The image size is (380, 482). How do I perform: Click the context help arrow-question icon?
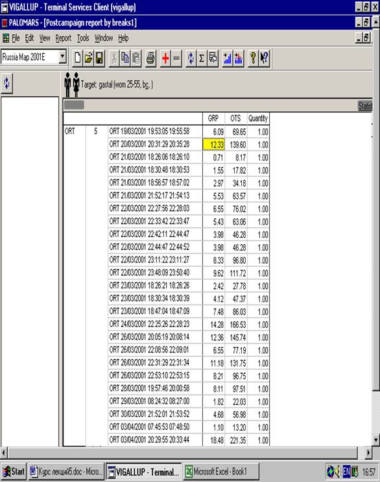point(264,58)
